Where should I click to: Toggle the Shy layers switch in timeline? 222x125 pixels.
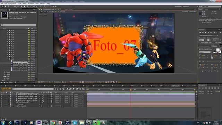[x=67, y=89]
